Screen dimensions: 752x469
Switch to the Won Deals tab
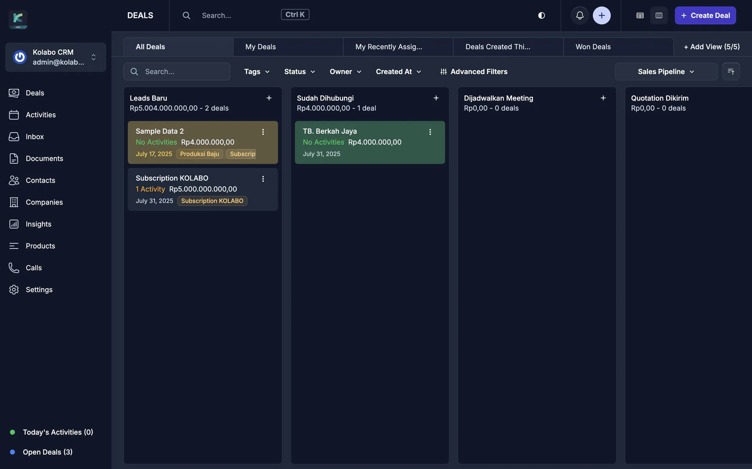coord(593,47)
